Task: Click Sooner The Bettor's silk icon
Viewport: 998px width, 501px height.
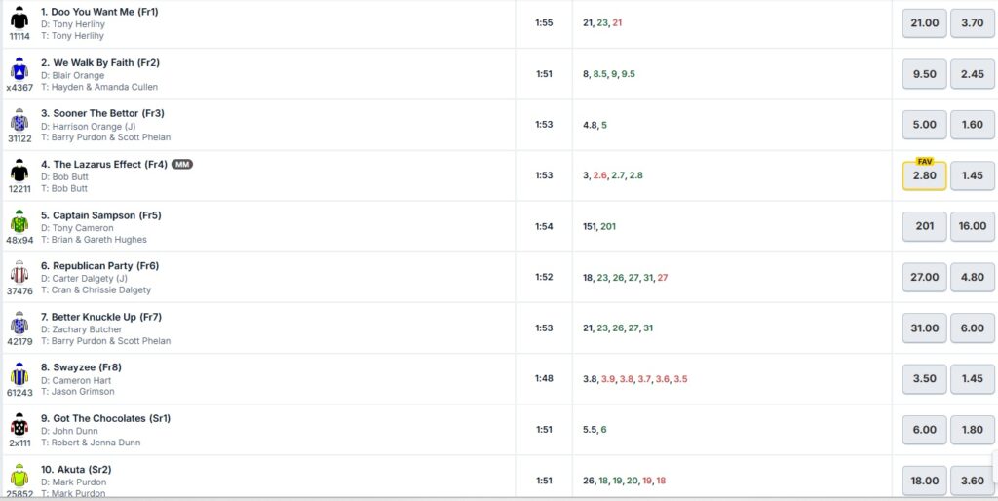Action: [x=19, y=119]
